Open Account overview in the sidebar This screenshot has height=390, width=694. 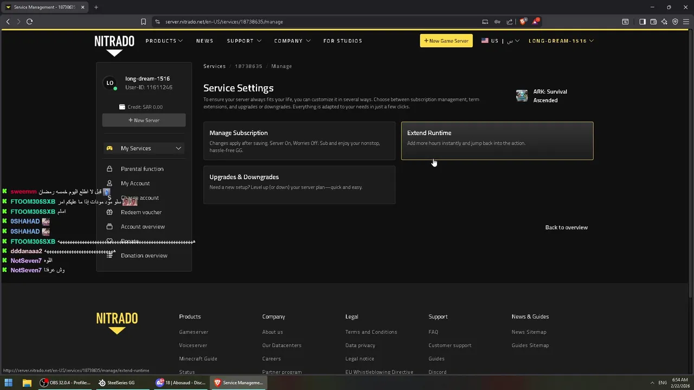(x=144, y=226)
